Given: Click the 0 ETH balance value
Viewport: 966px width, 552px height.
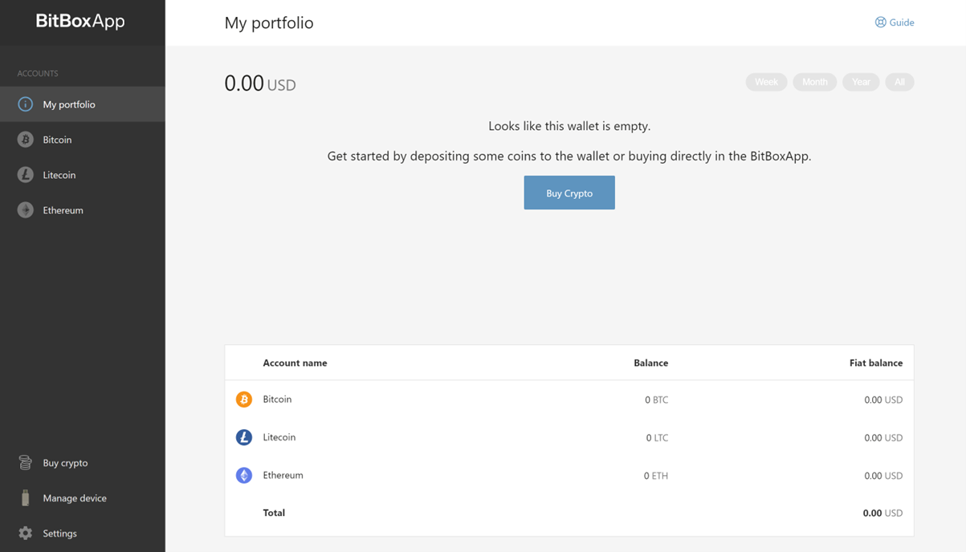Looking at the screenshot, I should click(656, 476).
